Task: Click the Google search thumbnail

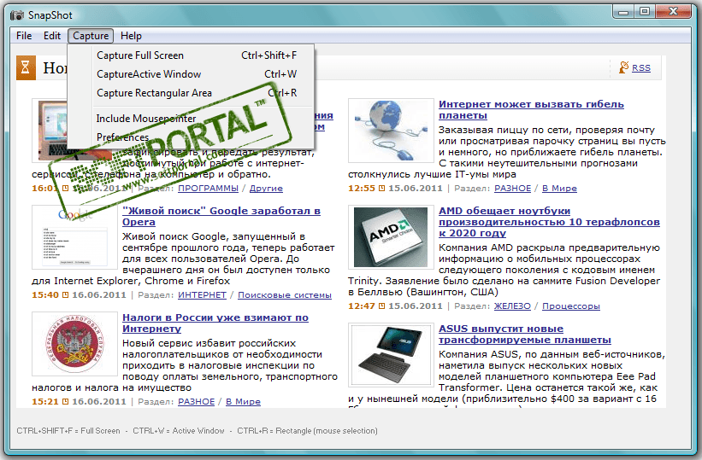Action: coord(74,237)
